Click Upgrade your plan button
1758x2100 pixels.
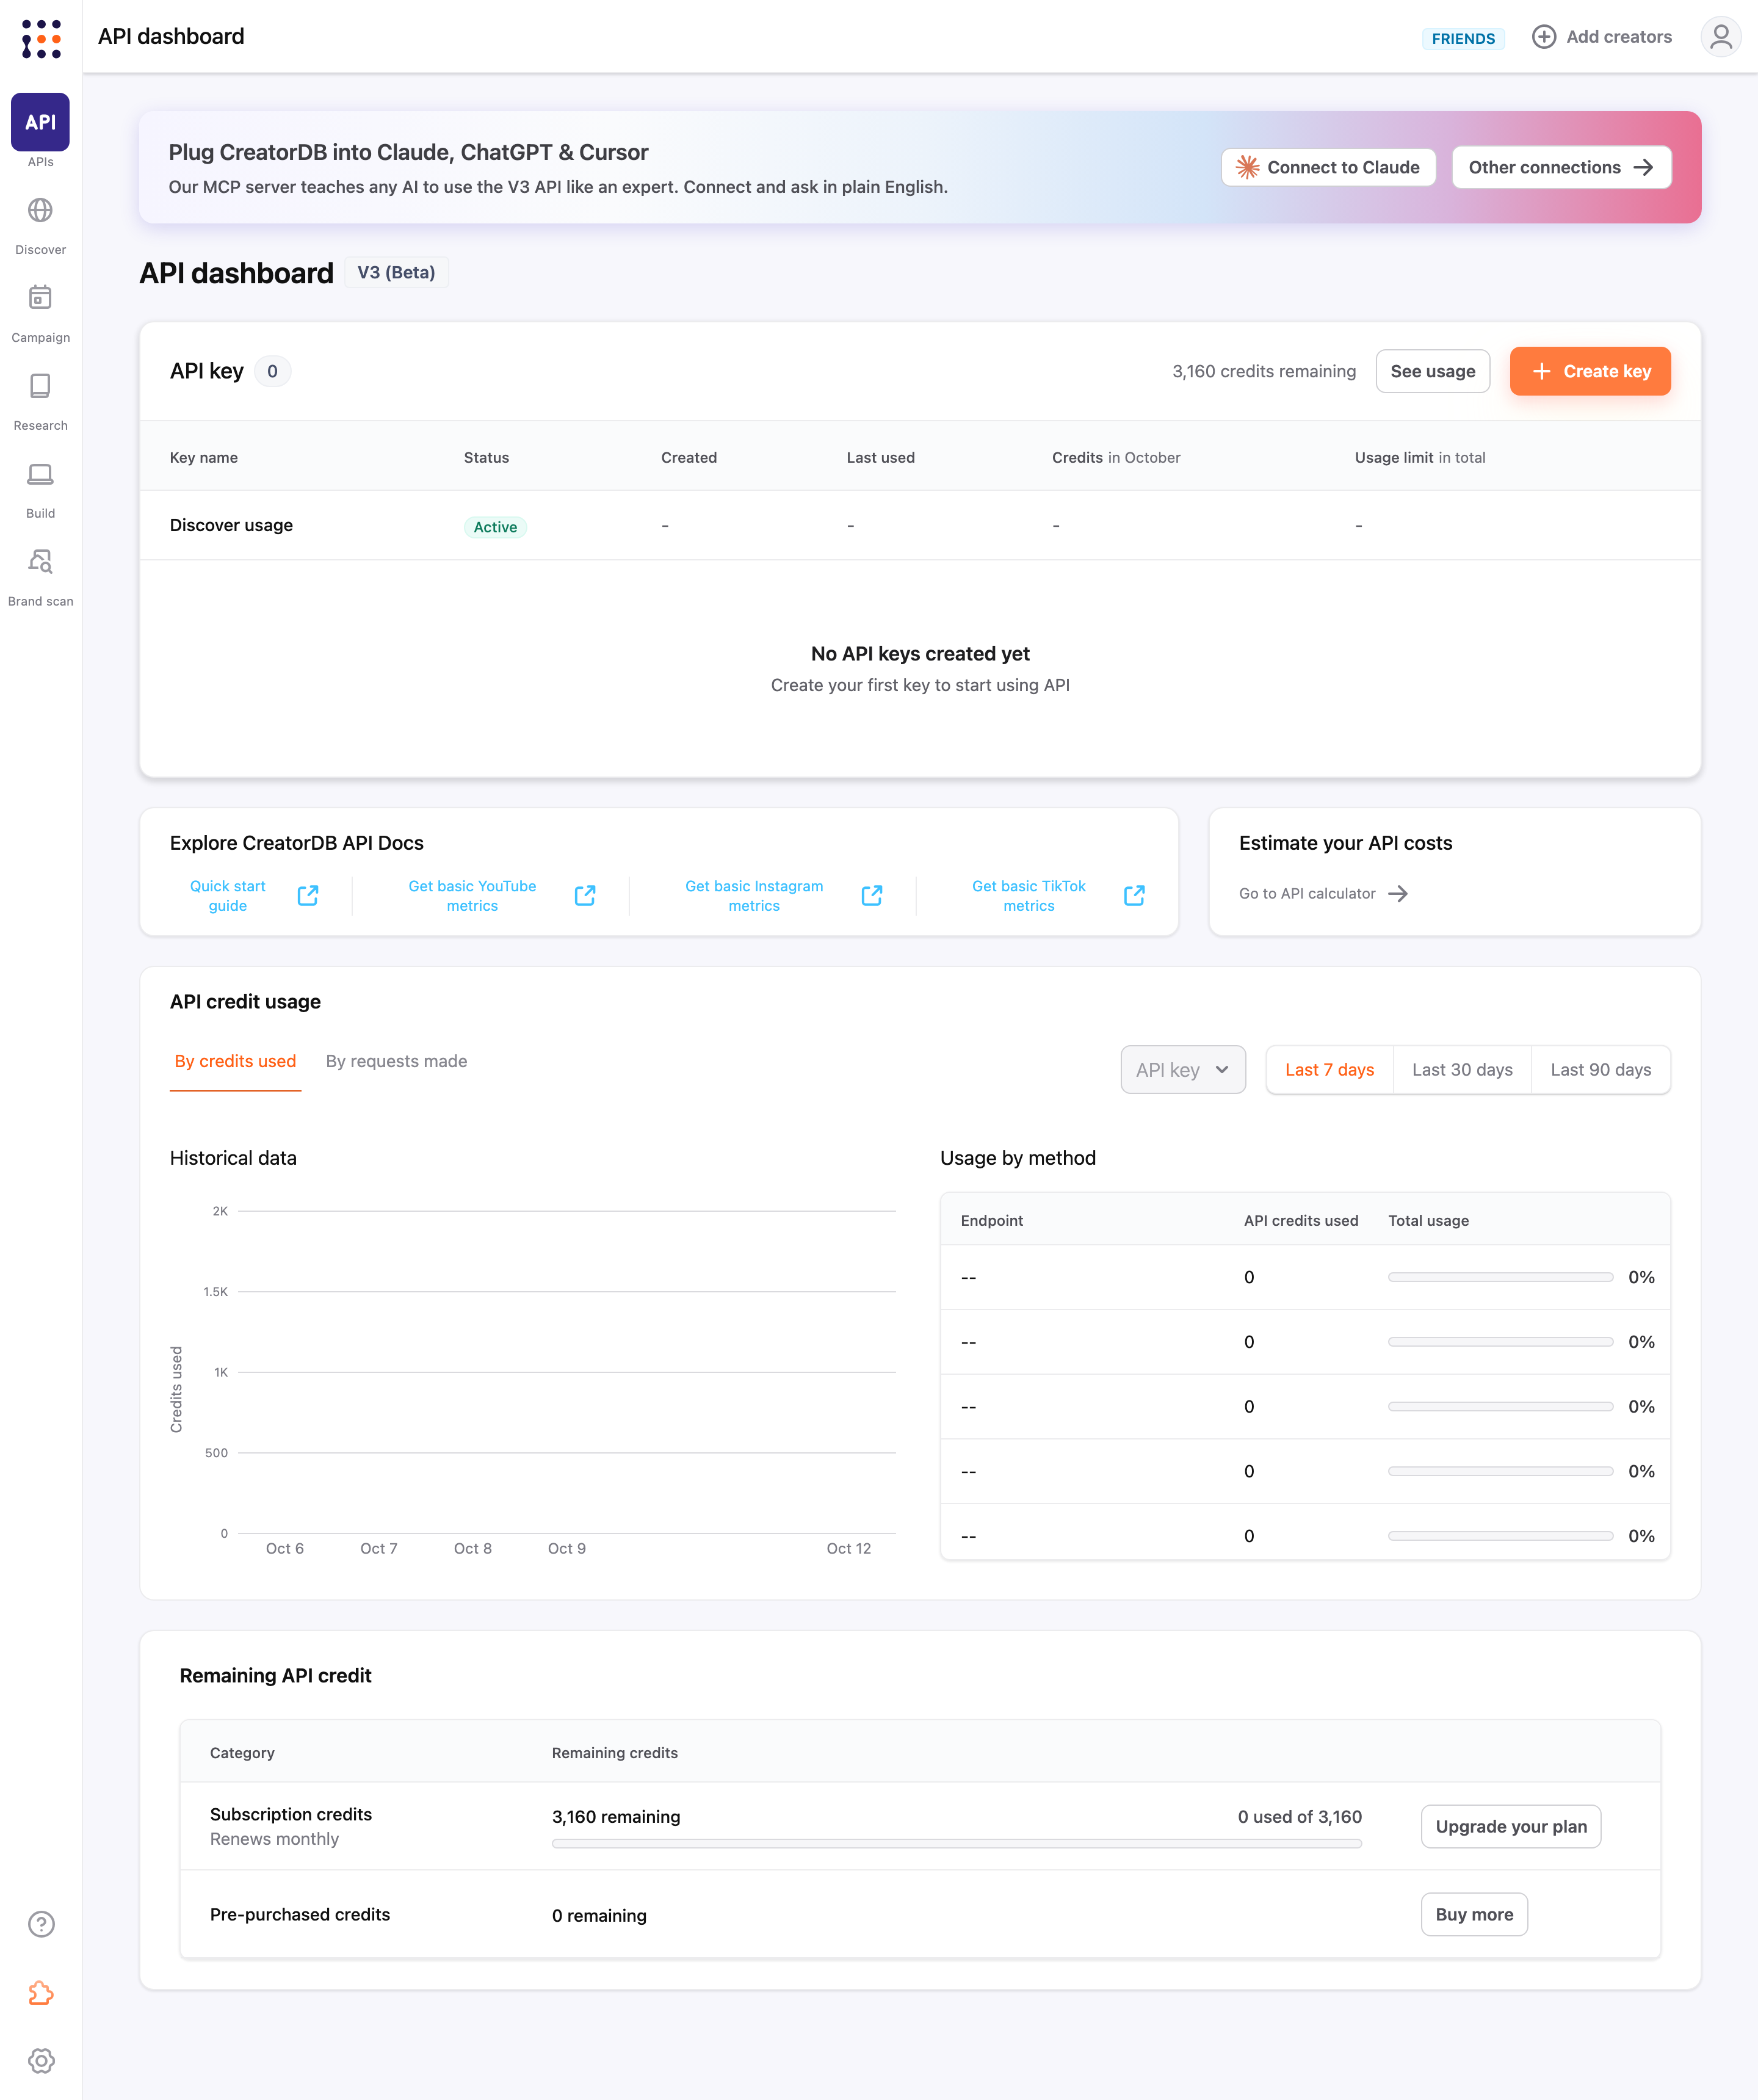coord(1510,1826)
